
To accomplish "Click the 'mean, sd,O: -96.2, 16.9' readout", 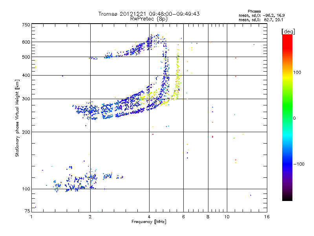I will (261, 16).
